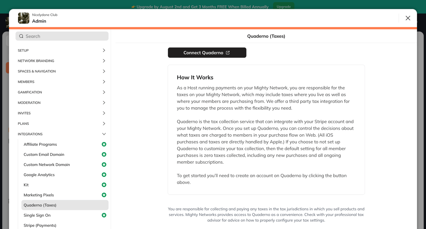Expand the Plans section chevron
Screen dimensions: 426x229
coord(104,124)
